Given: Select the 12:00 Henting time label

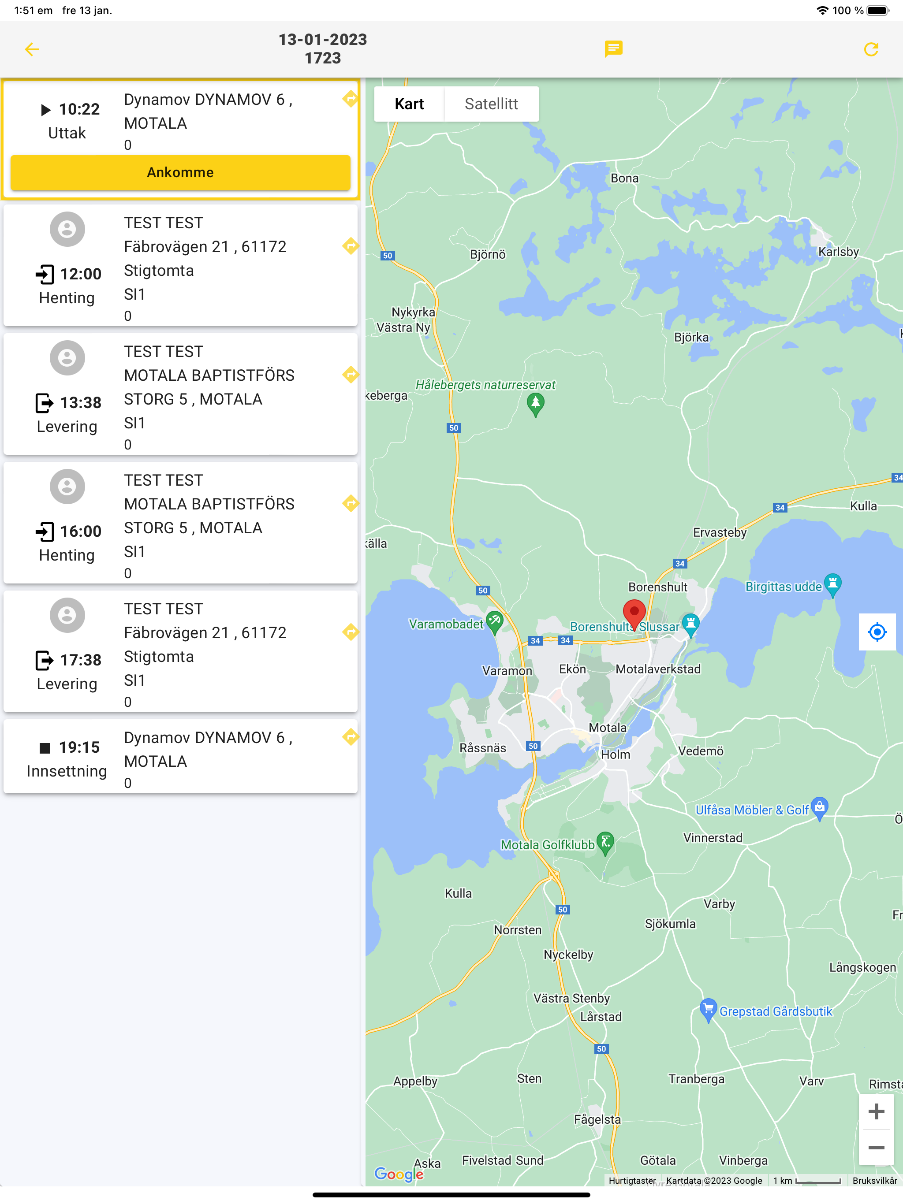Looking at the screenshot, I should pyautogui.click(x=81, y=274).
